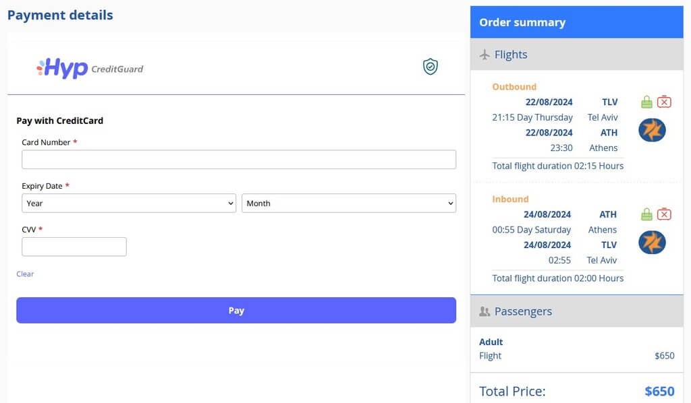Click the people icon beside Passengers

click(485, 311)
